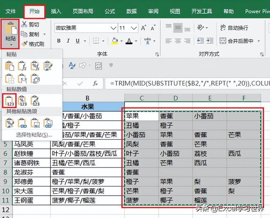
Task: Choose the Transpose paste option
Action: [35, 78]
